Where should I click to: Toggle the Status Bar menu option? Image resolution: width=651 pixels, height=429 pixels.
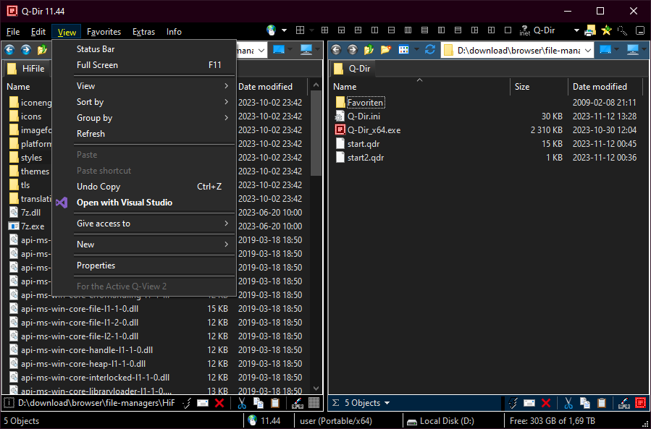96,49
